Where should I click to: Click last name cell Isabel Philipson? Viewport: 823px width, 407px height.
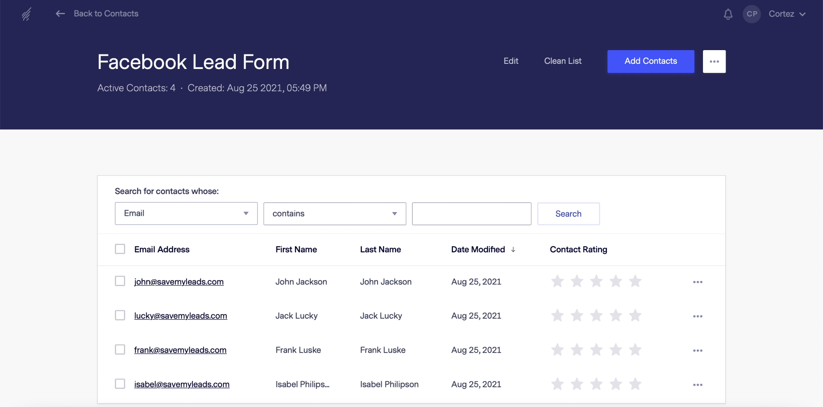click(x=389, y=385)
